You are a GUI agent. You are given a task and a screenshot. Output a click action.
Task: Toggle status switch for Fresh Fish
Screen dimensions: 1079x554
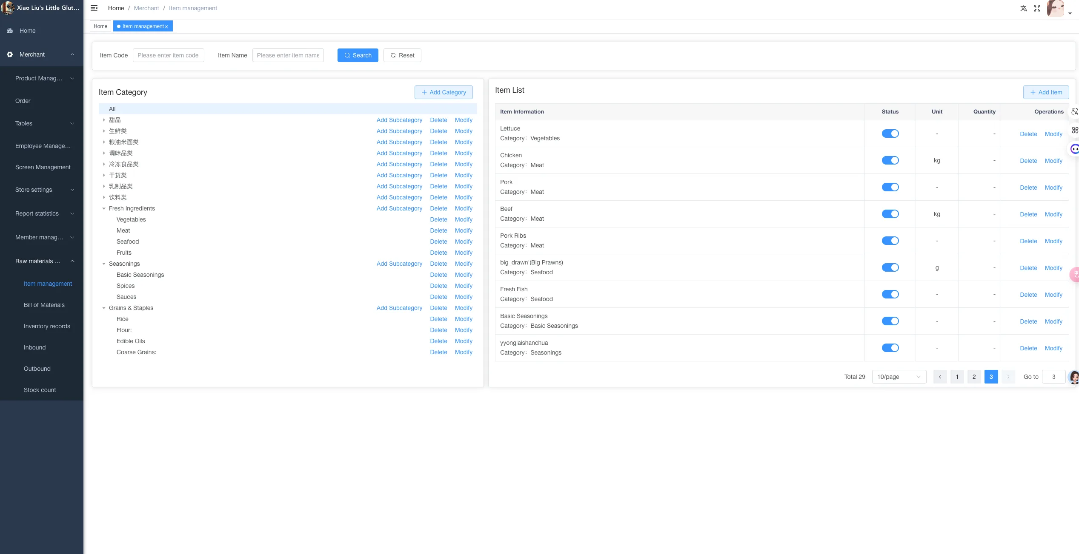click(890, 294)
